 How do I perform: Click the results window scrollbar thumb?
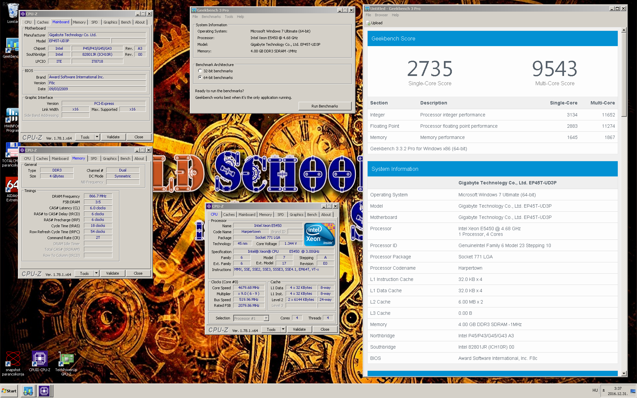(x=624, y=75)
